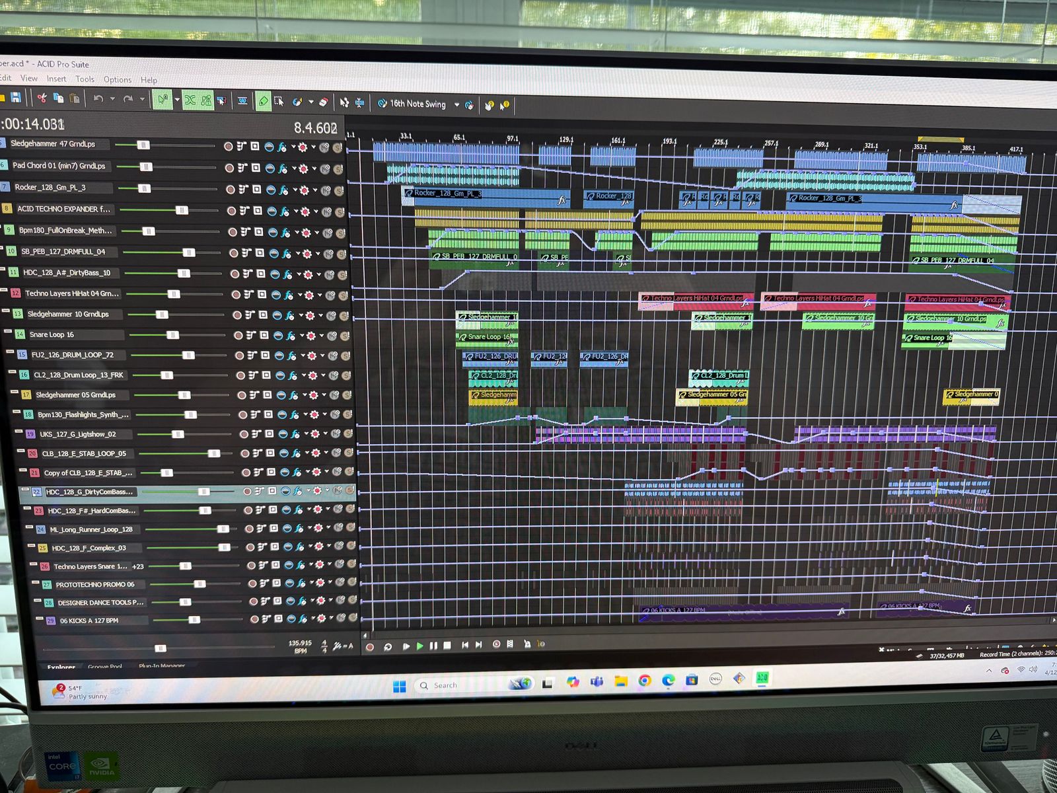Open Track FX on Rocker_128_Gm_PL_3 track
Image resolution: width=1057 pixels, height=793 pixels.
283,190
